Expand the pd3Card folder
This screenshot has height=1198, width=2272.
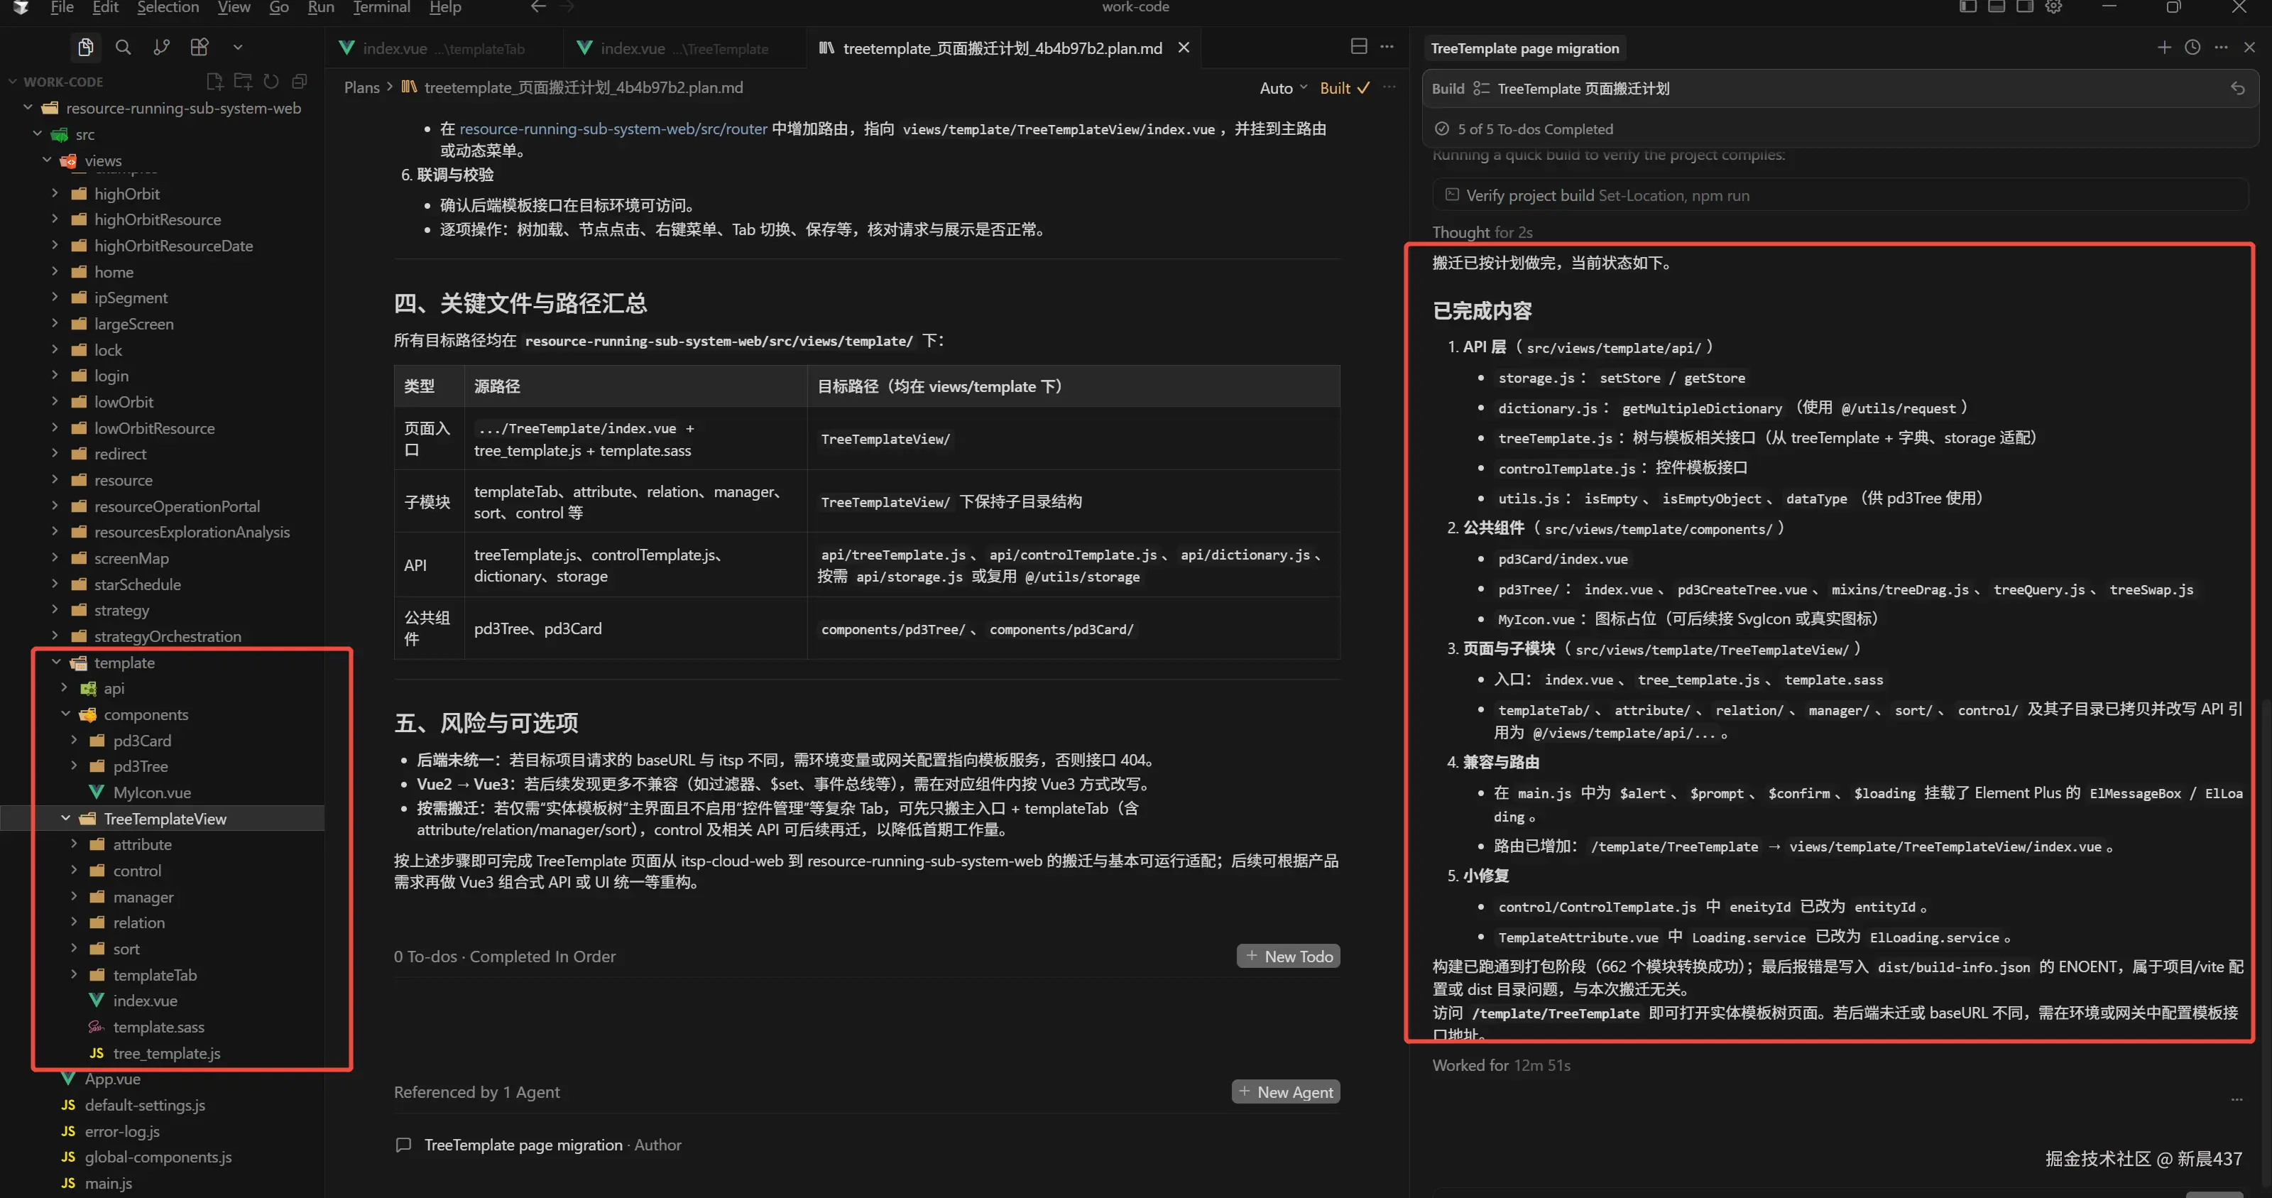coord(74,740)
